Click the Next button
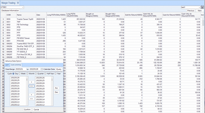 pyautogui.click(x=200, y=11)
